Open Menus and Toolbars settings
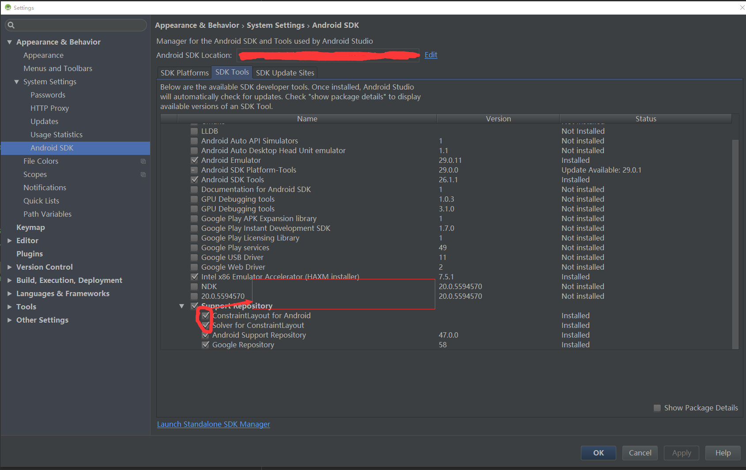 (x=58, y=68)
